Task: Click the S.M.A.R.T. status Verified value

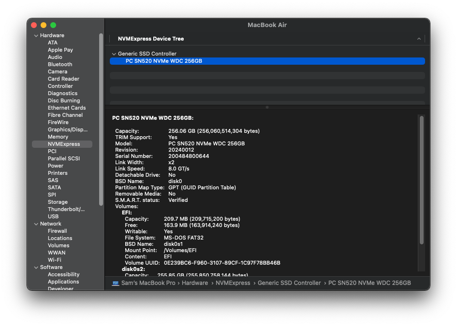Action: (x=178, y=200)
